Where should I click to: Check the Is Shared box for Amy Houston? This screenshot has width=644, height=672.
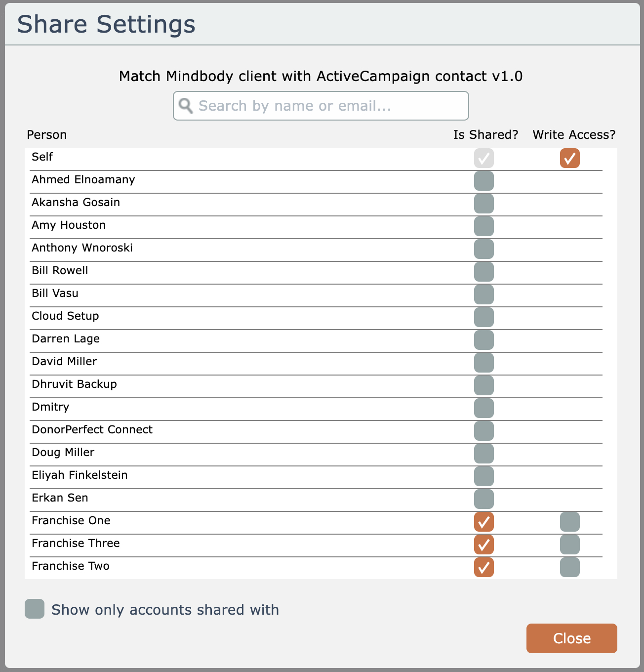483,226
